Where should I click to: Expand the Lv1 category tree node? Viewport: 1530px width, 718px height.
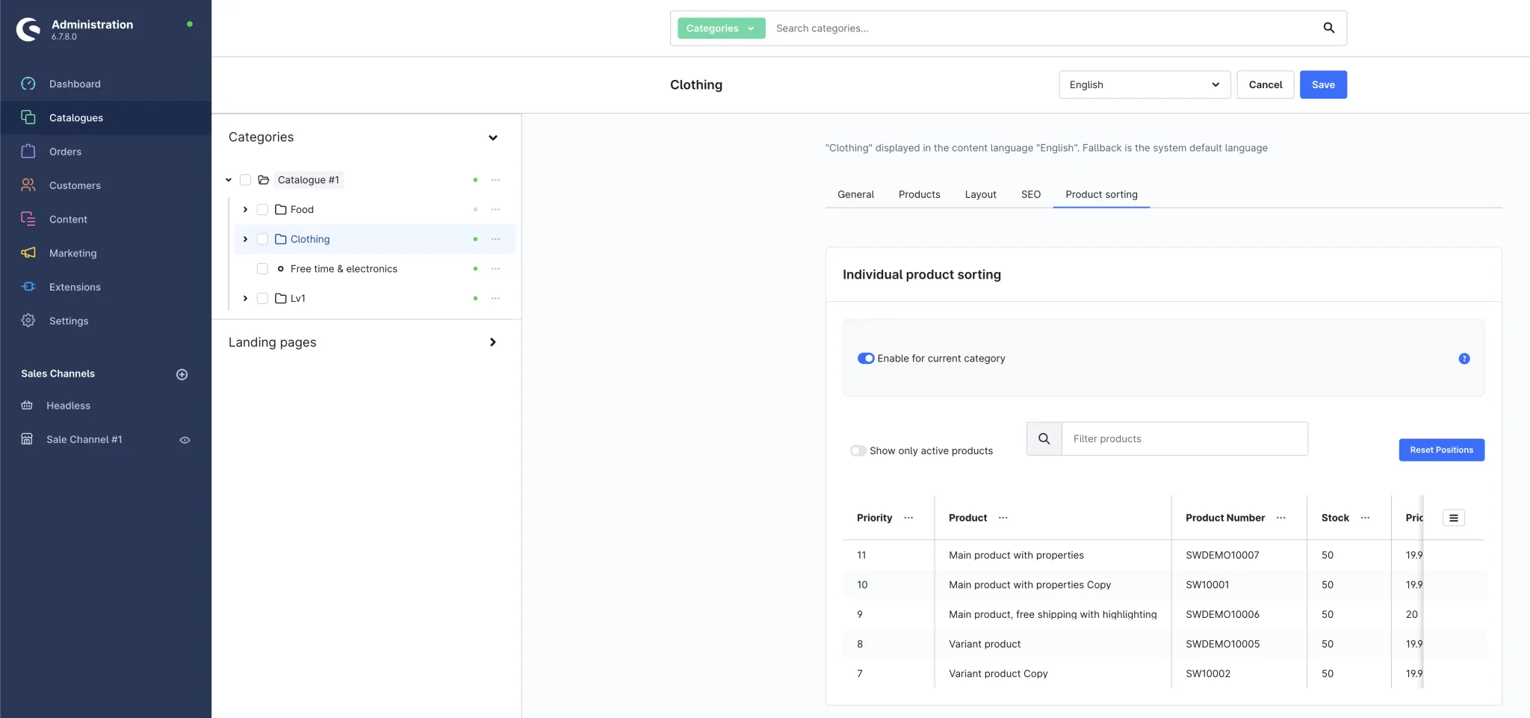(245, 298)
